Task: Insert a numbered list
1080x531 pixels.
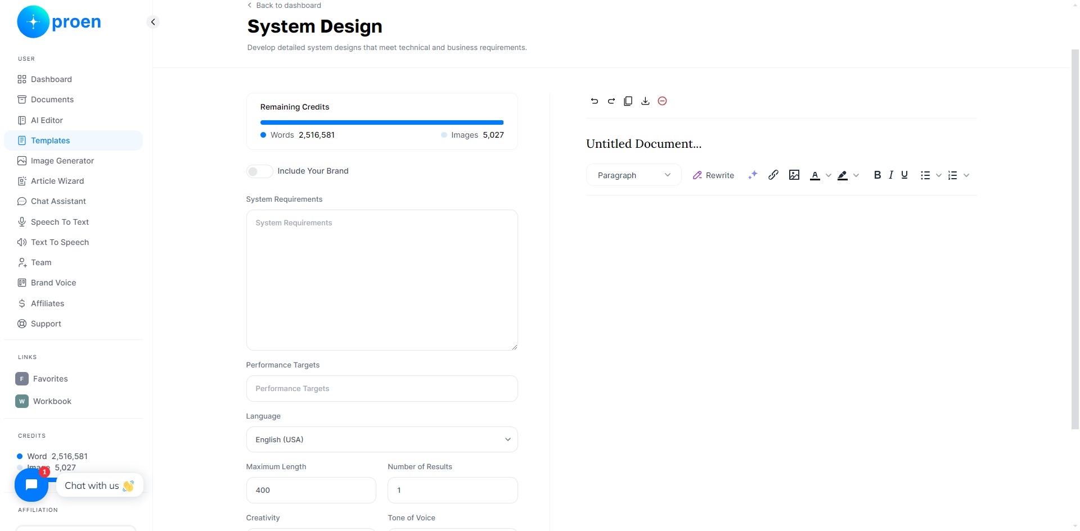Action: (x=953, y=175)
